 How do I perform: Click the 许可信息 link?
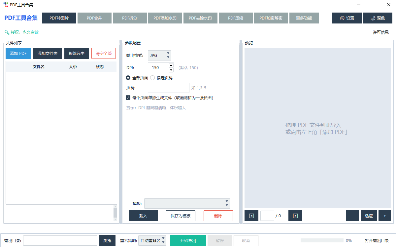coord(381,32)
